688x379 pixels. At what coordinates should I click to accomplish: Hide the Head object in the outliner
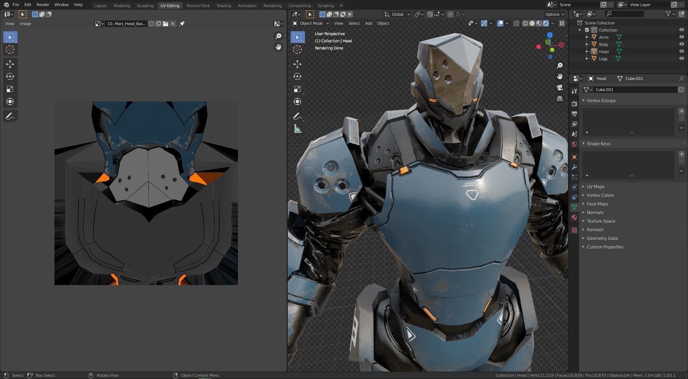(682, 51)
